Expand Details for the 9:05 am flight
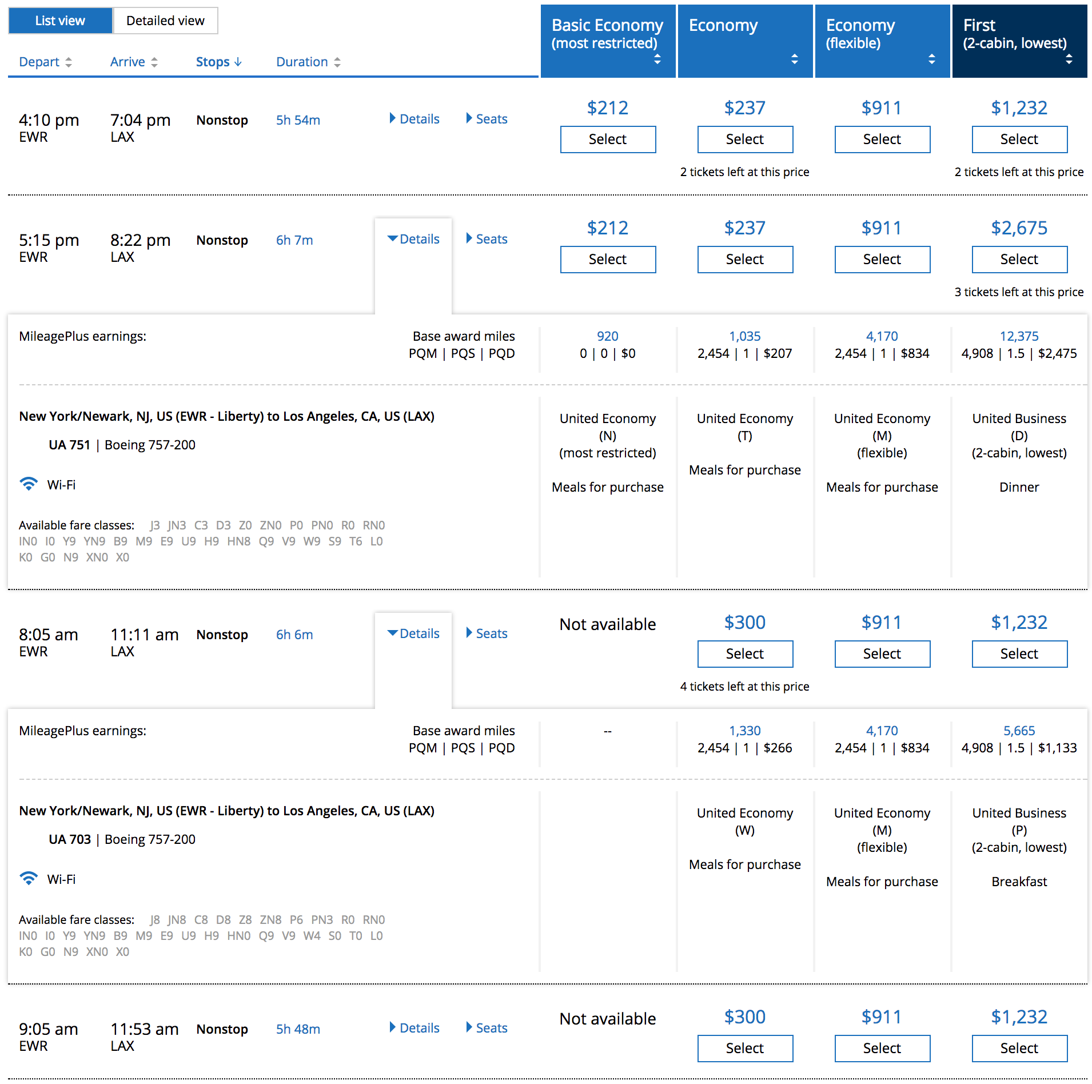 point(415,1028)
